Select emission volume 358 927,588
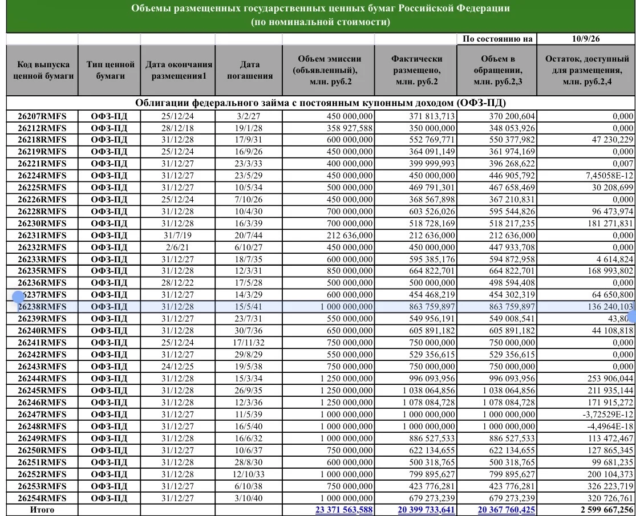 (329, 128)
